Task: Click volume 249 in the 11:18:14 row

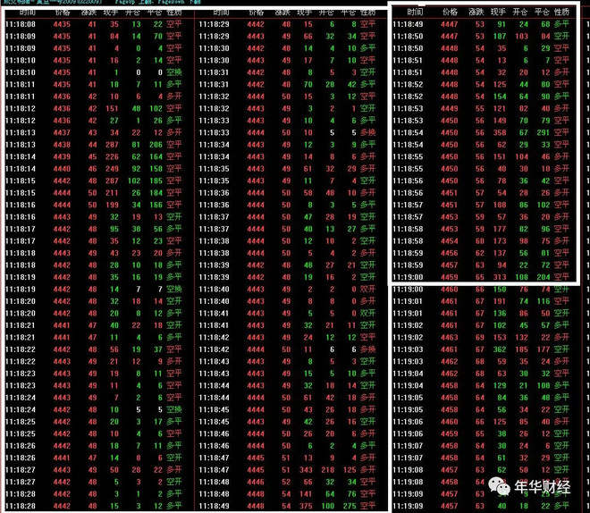Action: point(112,169)
